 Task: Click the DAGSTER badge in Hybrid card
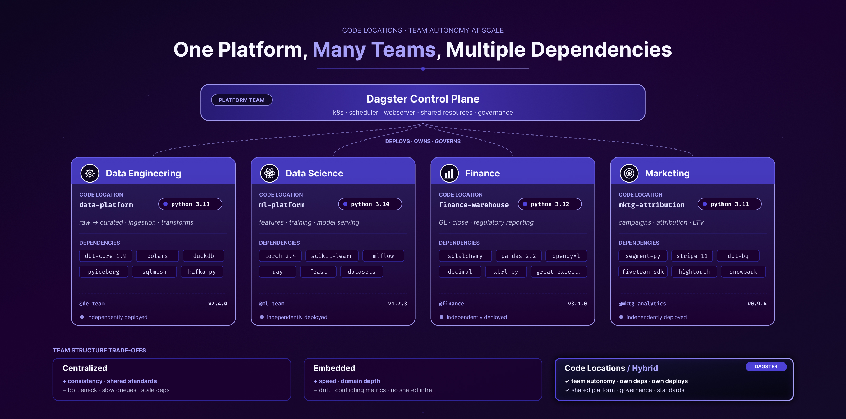766,366
